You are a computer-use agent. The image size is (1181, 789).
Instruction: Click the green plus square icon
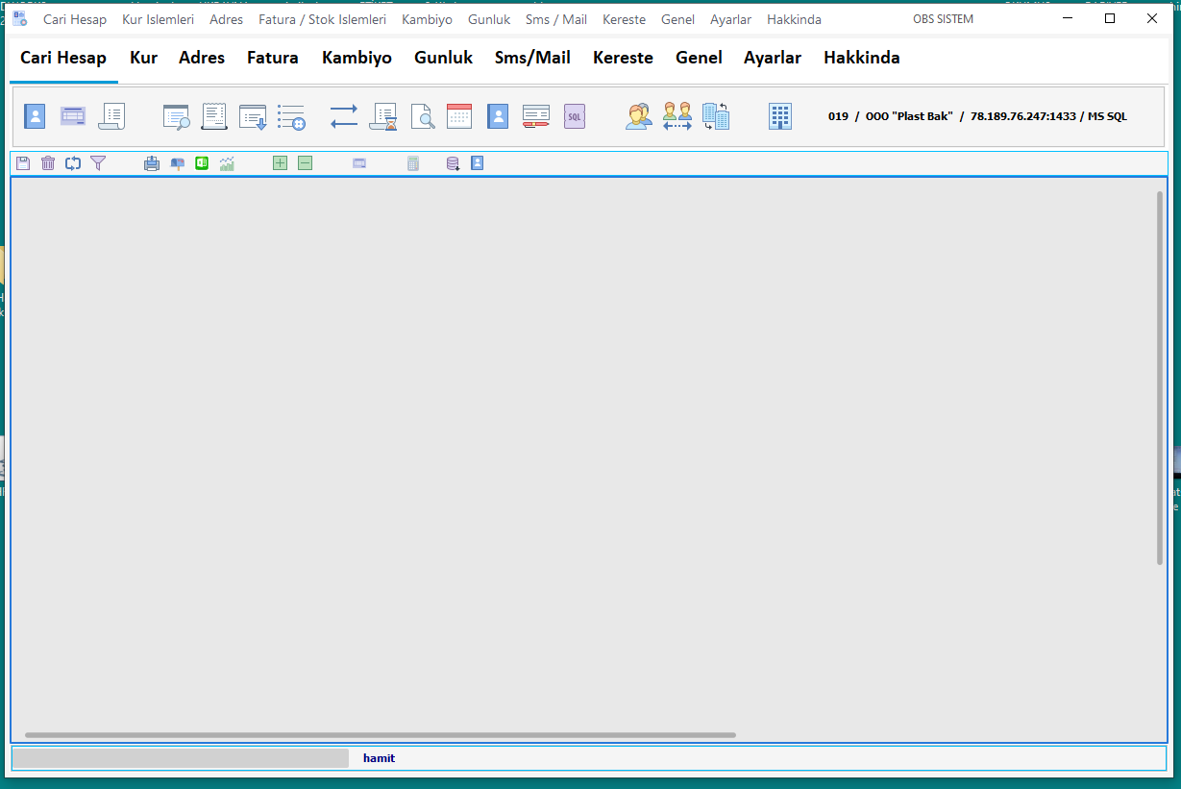[x=280, y=163]
